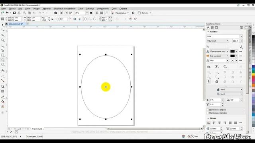Click the Print icon
The width and height of the screenshot is (255, 143).
19,13
